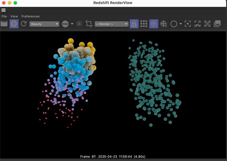
Task: Click the Redshift RenderView window title
Action: coord(113,3)
